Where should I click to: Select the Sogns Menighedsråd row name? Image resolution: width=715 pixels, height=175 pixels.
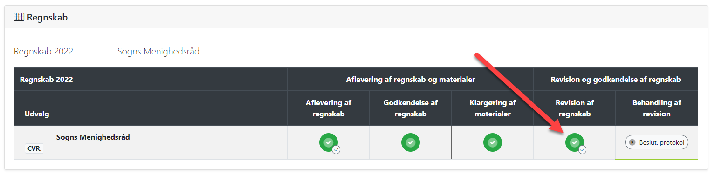93,137
